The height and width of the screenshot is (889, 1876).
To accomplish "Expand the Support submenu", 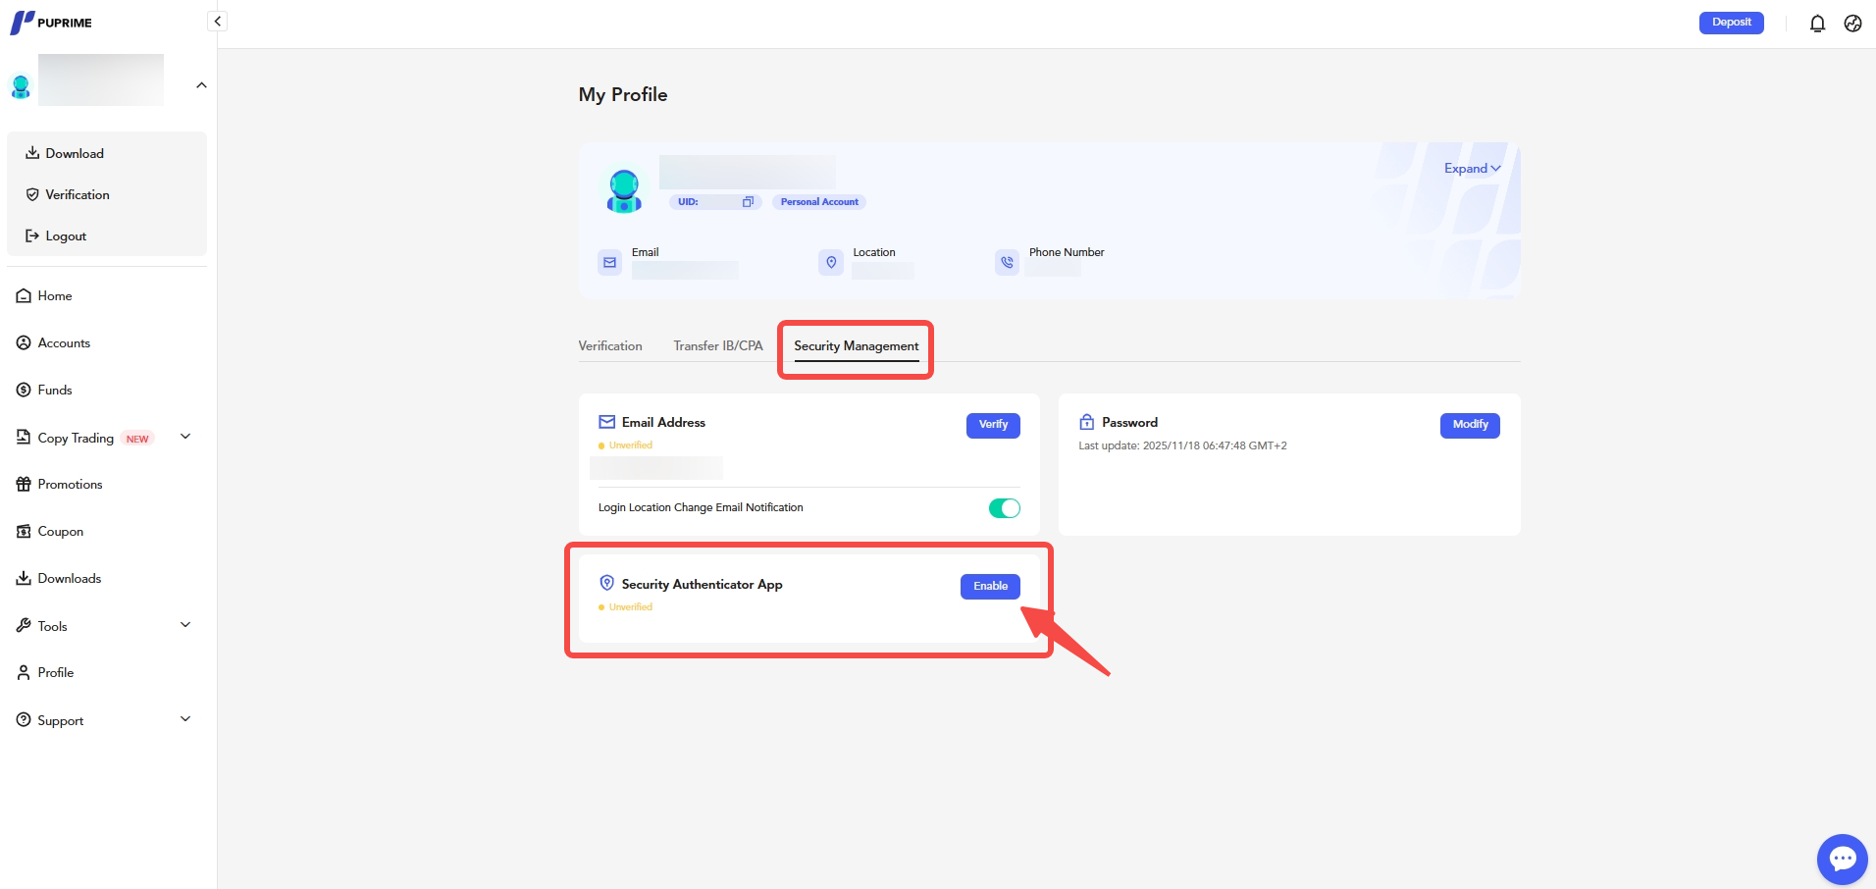I will coord(185,719).
